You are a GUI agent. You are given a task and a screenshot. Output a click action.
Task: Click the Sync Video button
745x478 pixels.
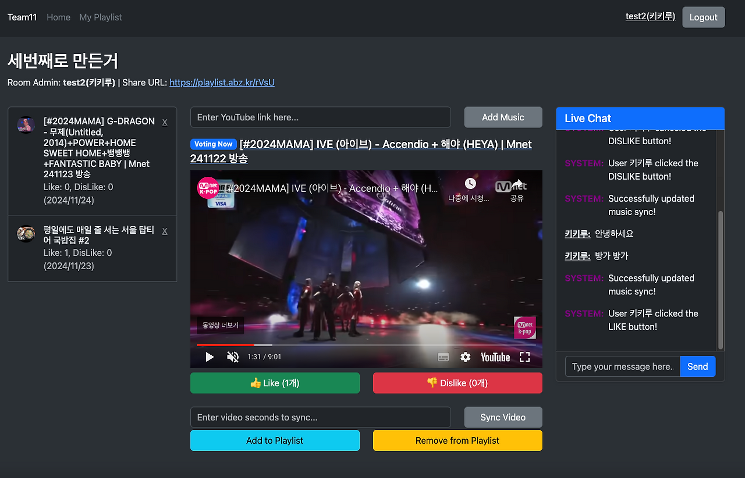[x=503, y=417]
